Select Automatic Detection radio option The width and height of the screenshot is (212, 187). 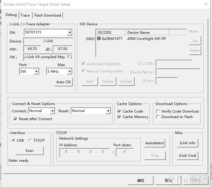83,64
